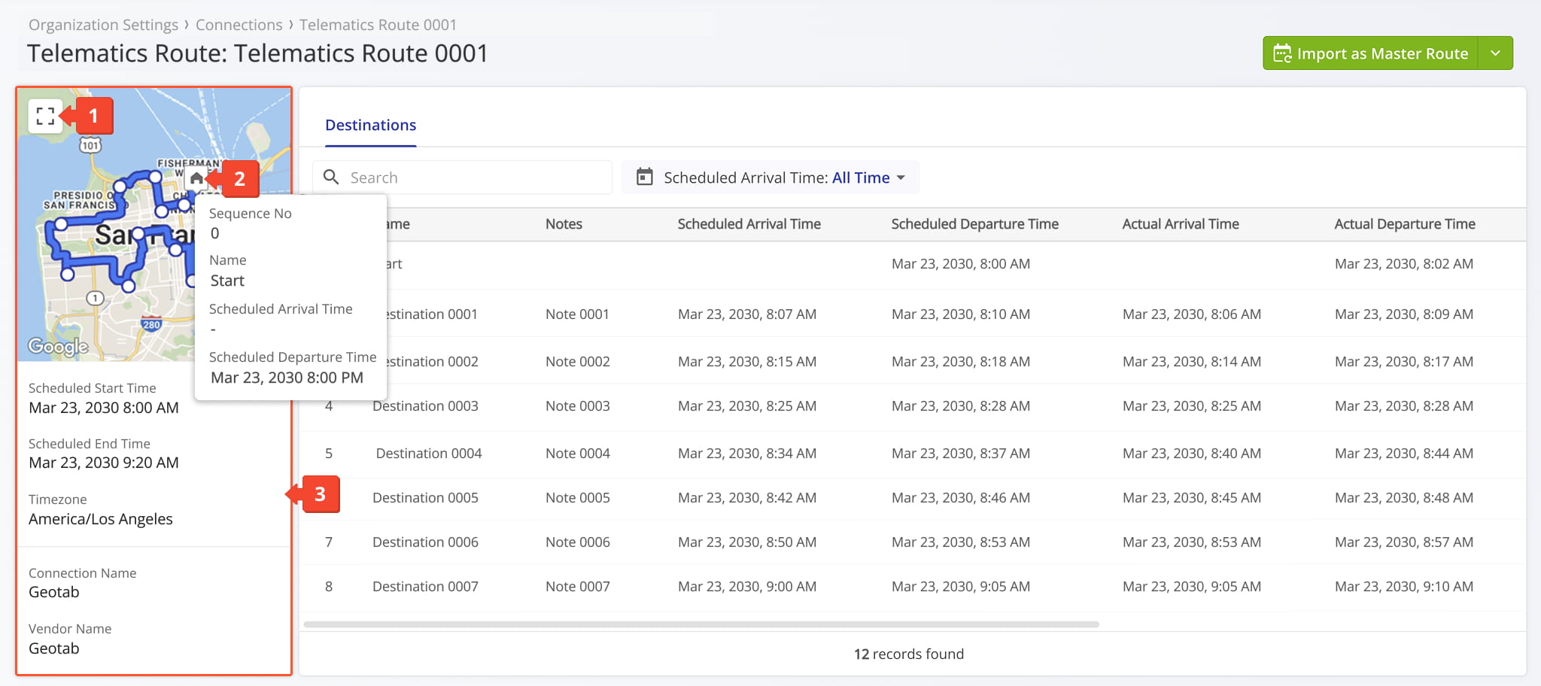Expand the map to fullscreen
This screenshot has width=1541, height=686.
point(45,116)
